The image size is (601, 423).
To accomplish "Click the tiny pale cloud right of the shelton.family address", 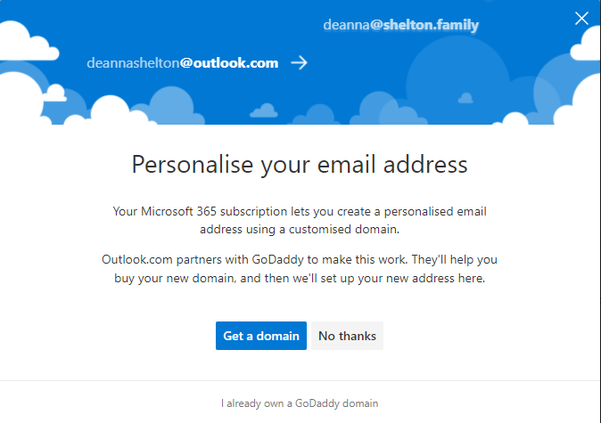I will coord(465,98).
